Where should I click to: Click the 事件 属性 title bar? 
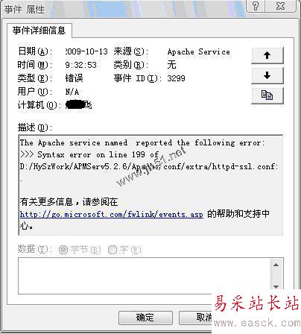coord(124,9)
